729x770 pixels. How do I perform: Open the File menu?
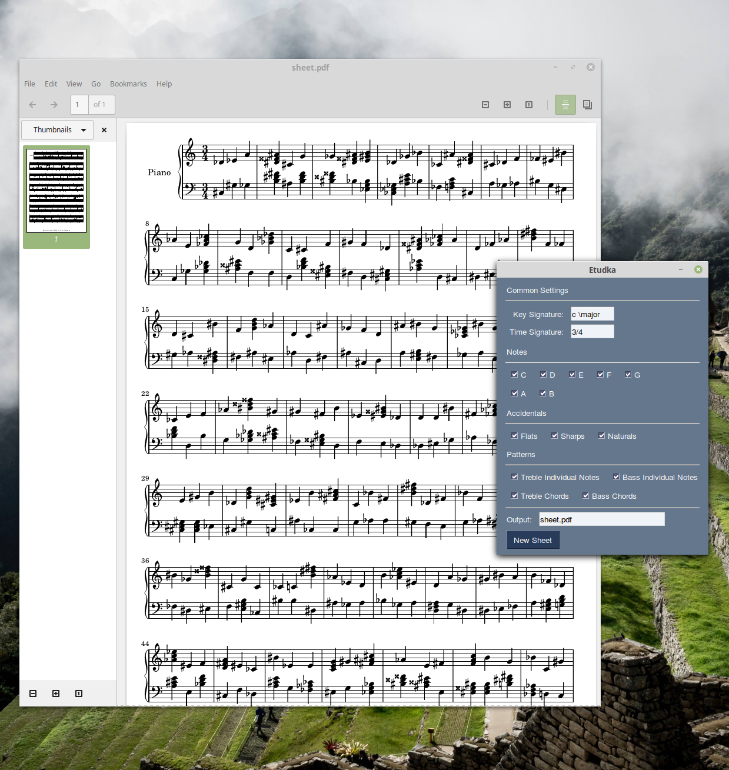(x=29, y=84)
